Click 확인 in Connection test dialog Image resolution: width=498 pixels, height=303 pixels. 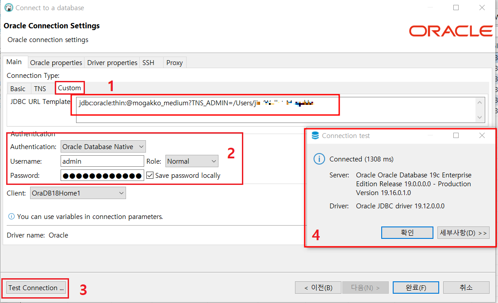point(407,233)
